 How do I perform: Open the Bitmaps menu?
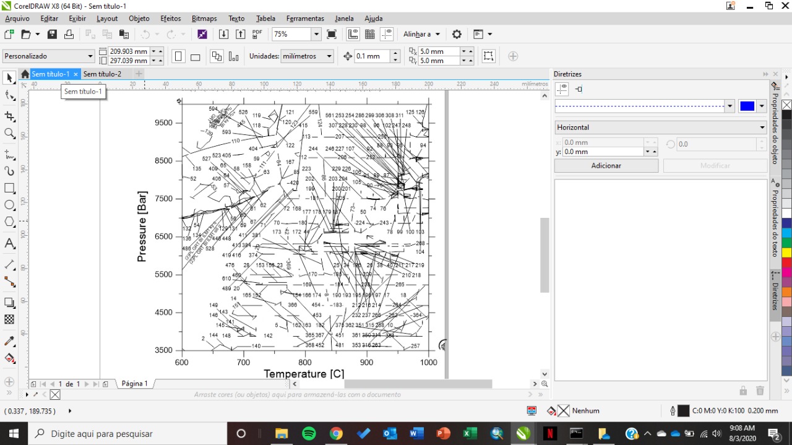[204, 19]
